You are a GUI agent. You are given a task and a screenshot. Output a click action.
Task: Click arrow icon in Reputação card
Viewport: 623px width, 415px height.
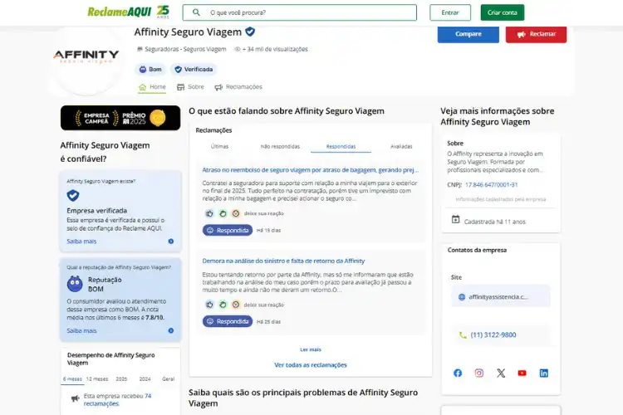click(171, 330)
